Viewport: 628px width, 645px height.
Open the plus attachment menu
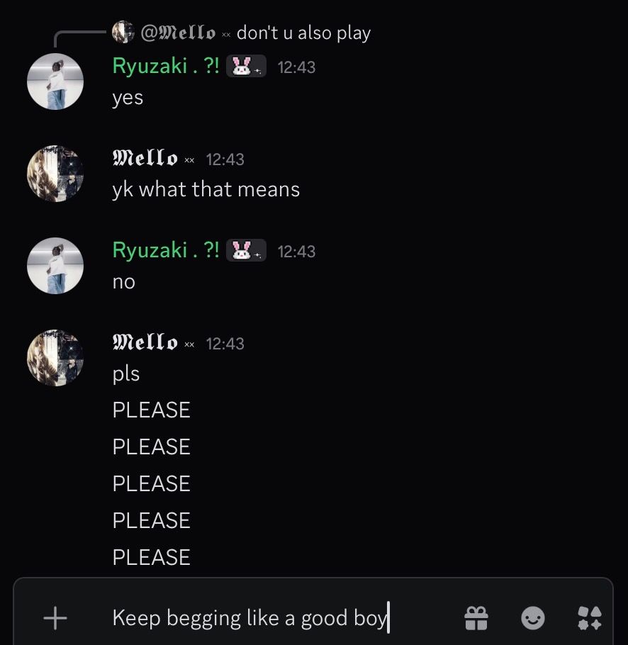click(55, 618)
